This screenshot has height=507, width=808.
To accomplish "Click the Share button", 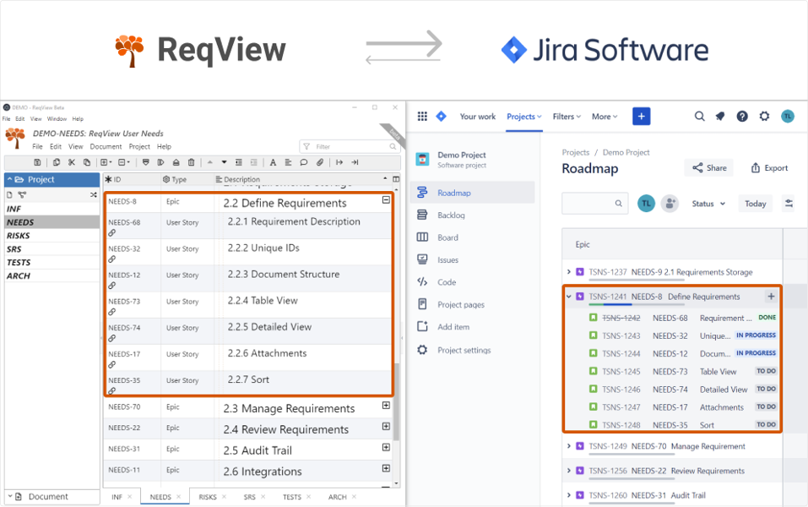I will [709, 168].
